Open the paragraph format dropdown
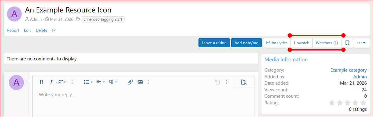This screenshot has width=373, height=117. tap(113, 82)
